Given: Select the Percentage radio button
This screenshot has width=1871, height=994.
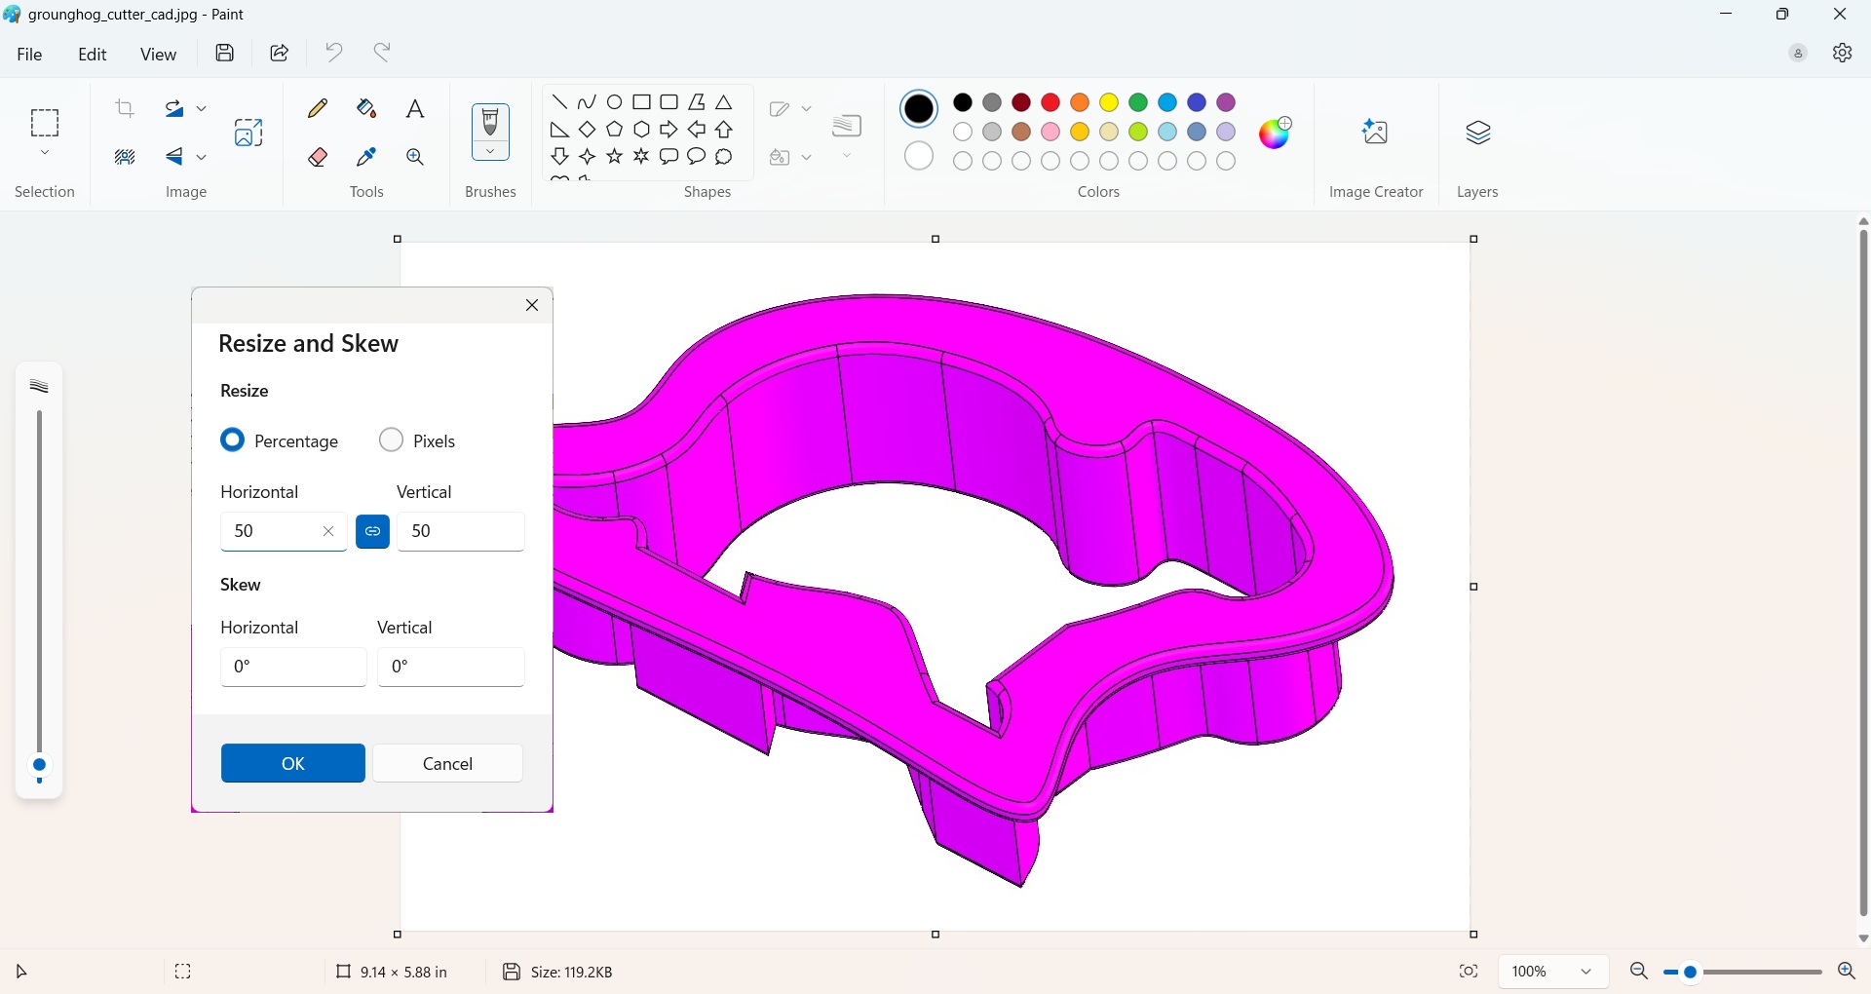Looking at the screenshot, I should click(x=233, y=440).
